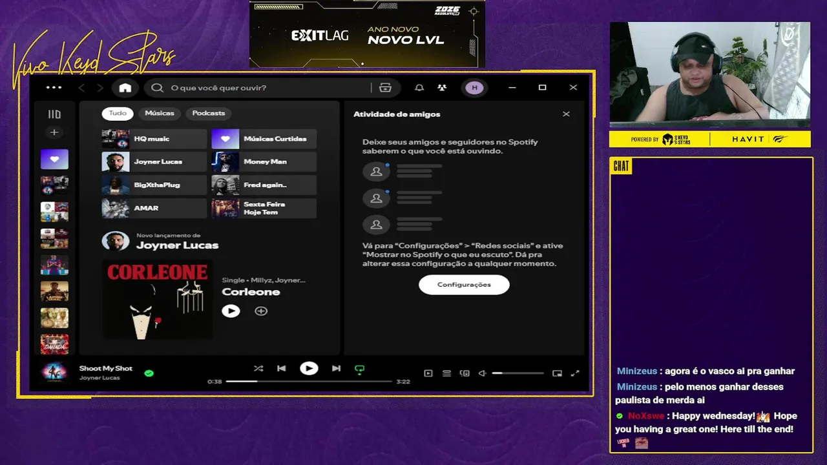This screenshot has height=465, width=827.
Task: Open Liked Songs heart in sidebar
Action: pos(54,159)
